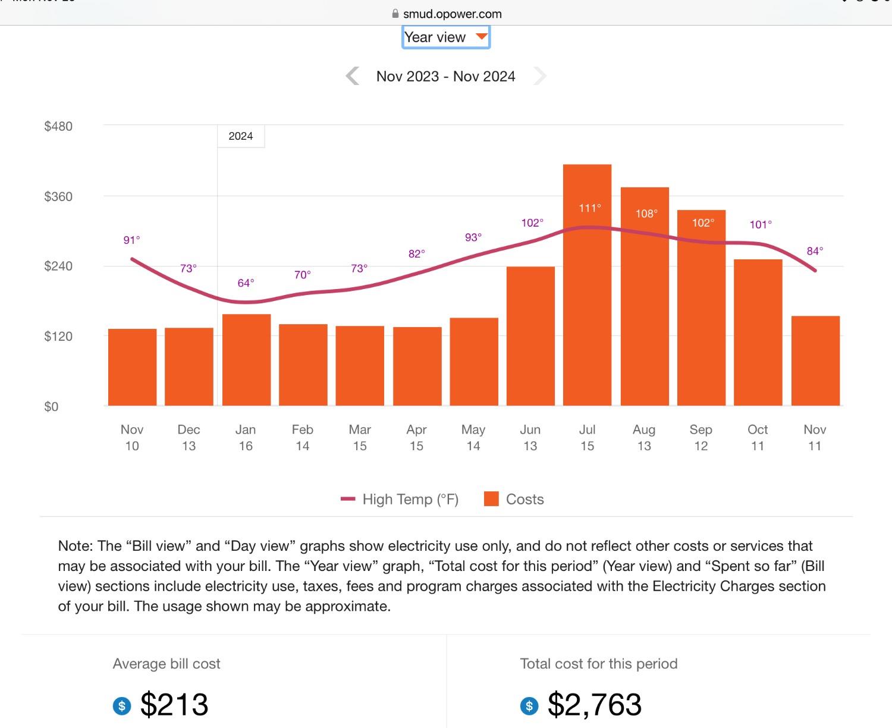Select the Mar 15 cost bar
The image size is (892, 728).
pos(360,366)
